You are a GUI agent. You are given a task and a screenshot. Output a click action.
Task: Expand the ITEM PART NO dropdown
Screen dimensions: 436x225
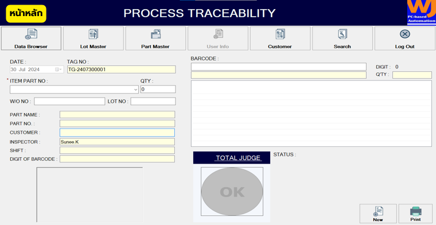tap(136, 90)
